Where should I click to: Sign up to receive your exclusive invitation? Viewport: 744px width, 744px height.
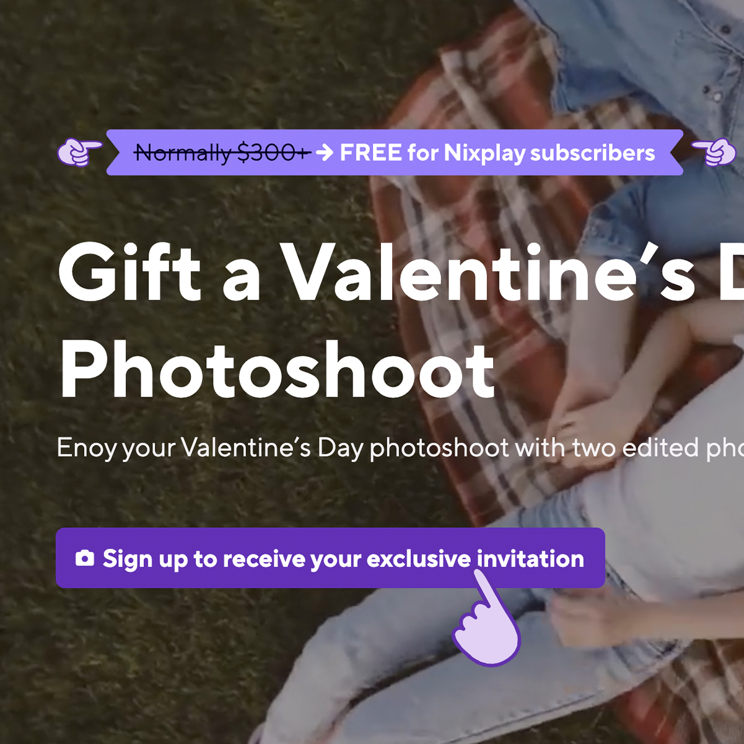pos(330,558)
